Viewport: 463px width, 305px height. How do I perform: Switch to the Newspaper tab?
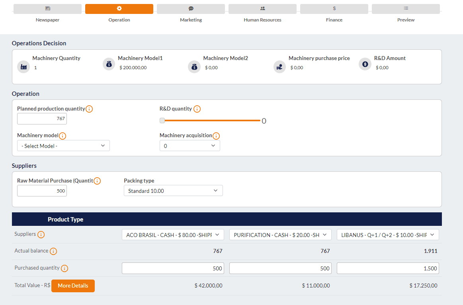[47, 8]
